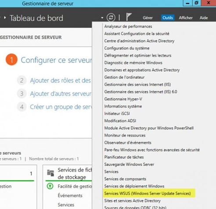Click the green up-arrow status icon

(x=50, y=186)
